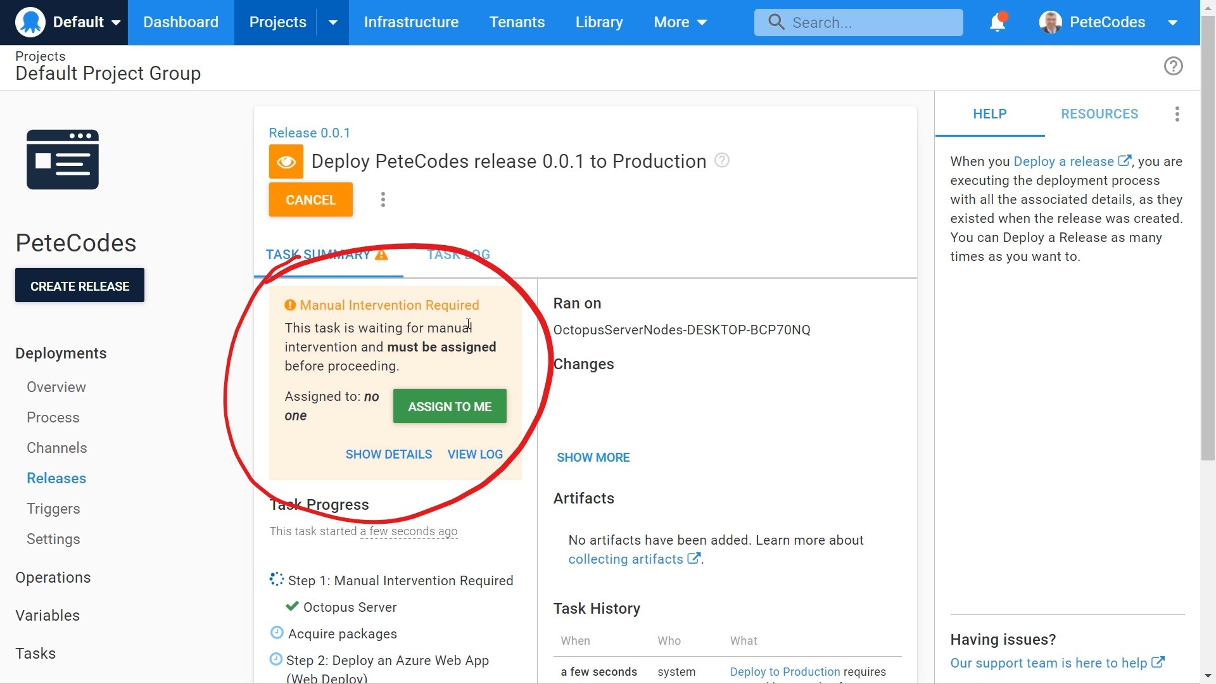Click the OctopusServerNodes-DESKTOP-BCP70NQ text

(681, 330)
